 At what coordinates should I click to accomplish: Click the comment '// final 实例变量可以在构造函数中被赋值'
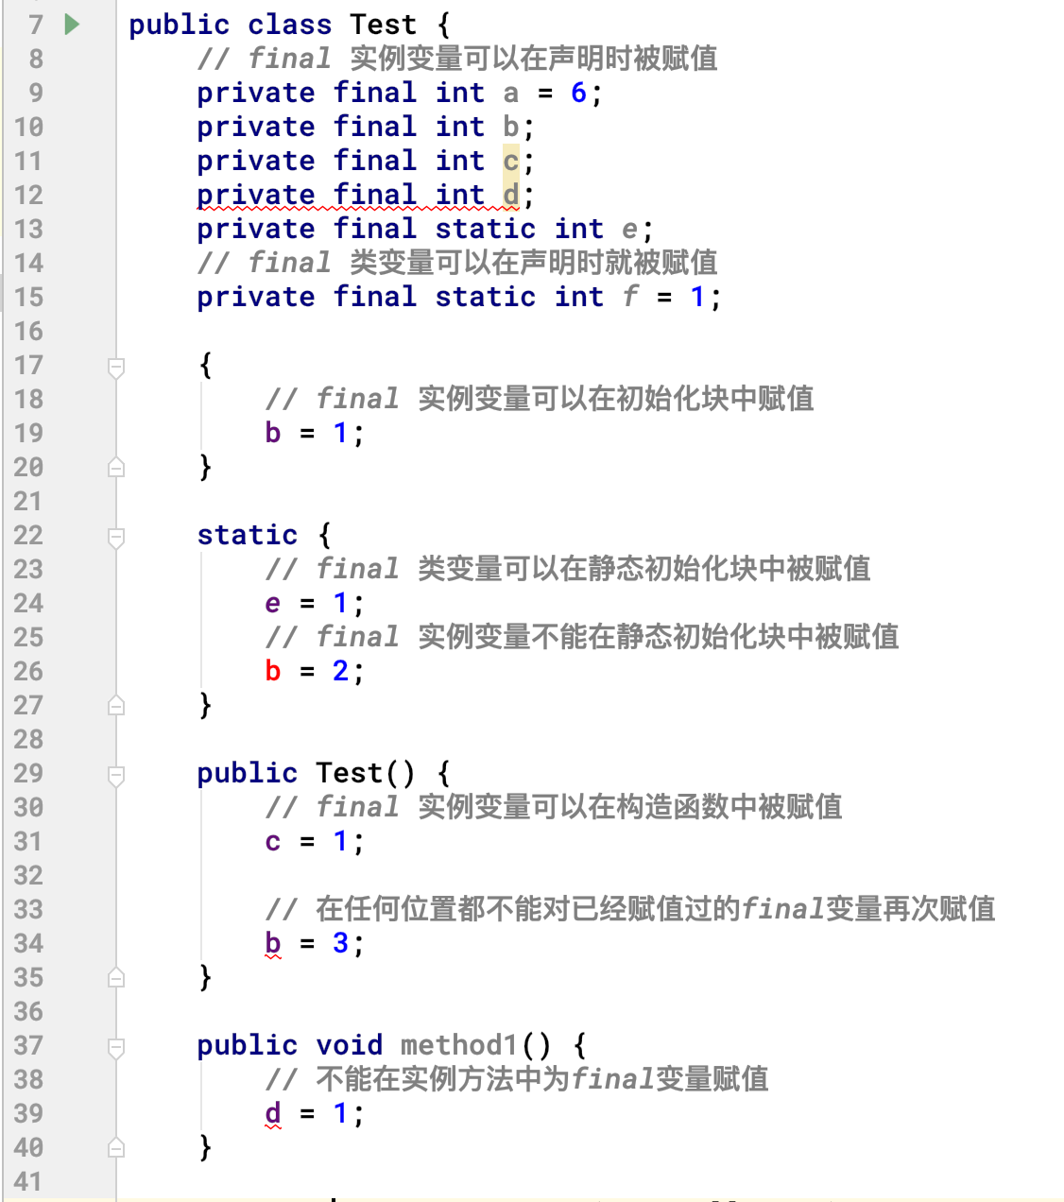(554, 807)
